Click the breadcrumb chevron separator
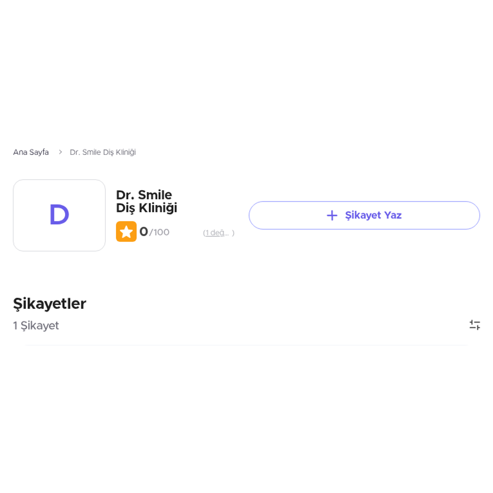 pyautogui.click(x=60, y=152)
